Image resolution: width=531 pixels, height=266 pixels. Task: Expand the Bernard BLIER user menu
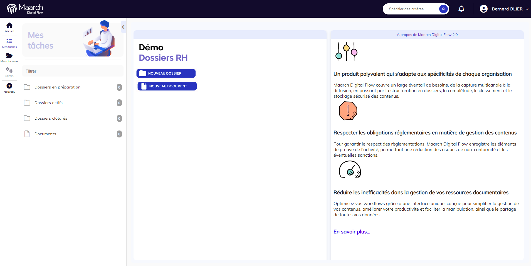point(527,9)
